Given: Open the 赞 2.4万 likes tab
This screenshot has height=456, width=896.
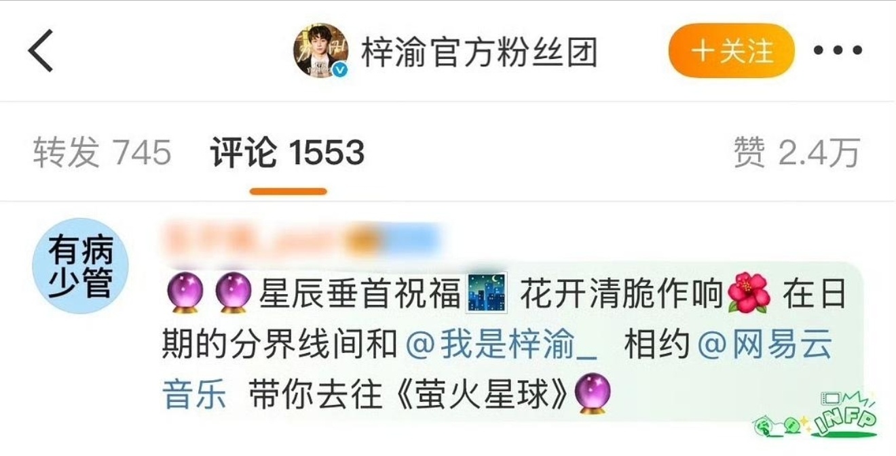Looking at the screenshot, I should pyautogui.click(x=797, y=152).
